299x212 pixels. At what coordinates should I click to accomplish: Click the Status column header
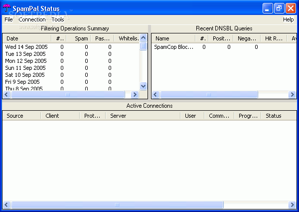click(279, 116)
